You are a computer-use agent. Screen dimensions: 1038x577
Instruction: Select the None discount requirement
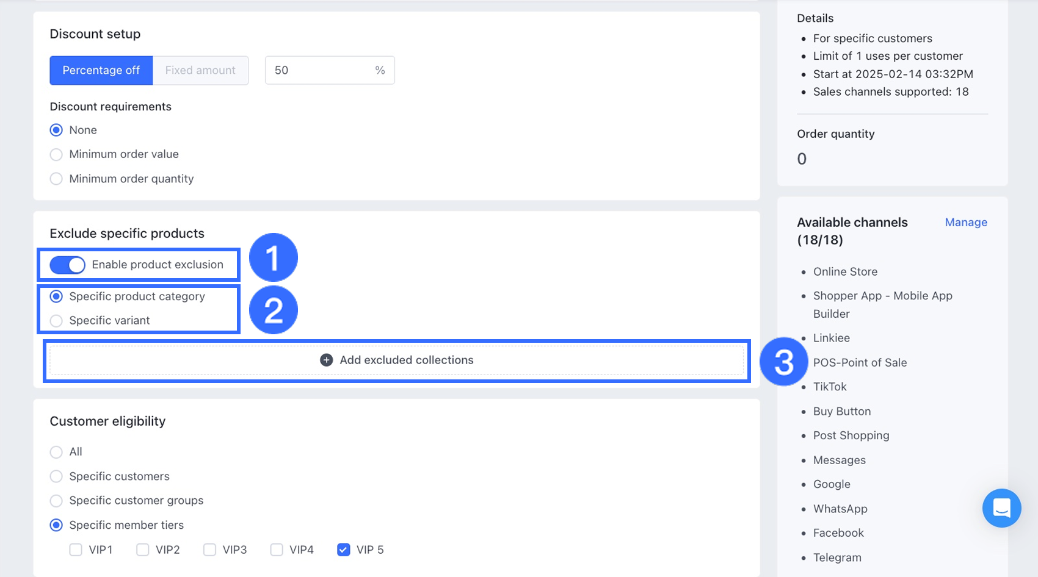click(x=56, y=130)
